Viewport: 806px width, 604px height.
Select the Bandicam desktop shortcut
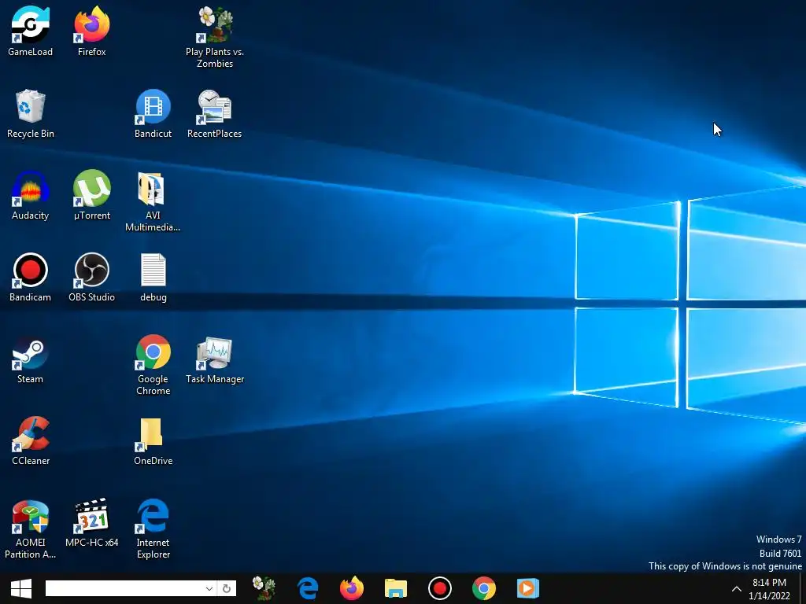click(x=31, y=277)
